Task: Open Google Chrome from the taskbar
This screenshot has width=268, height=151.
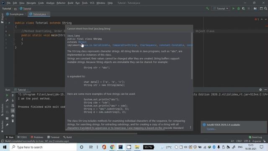Action: (112, 147)
